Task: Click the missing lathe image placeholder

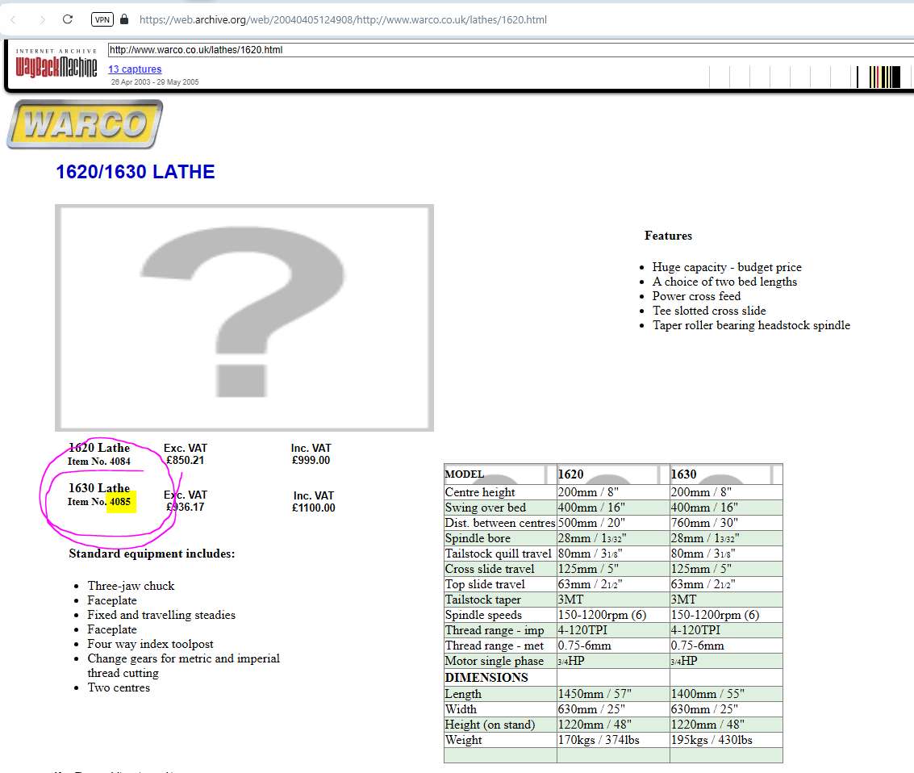Action: click(244, 318)
